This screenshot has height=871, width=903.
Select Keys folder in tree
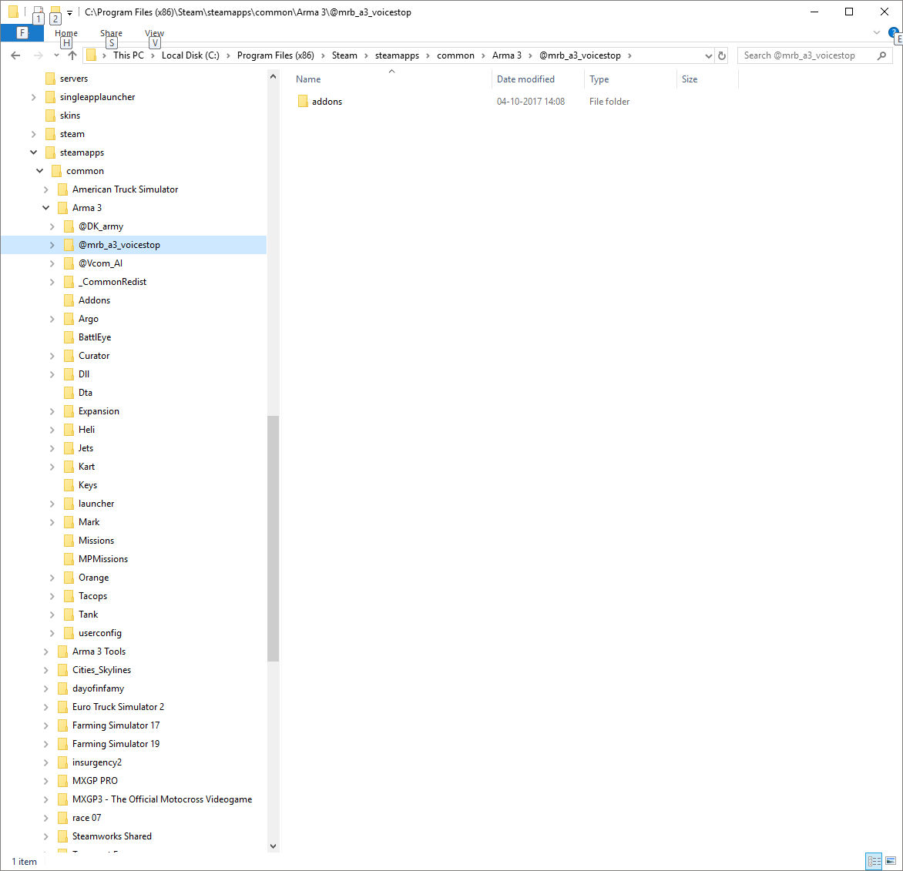88,484
